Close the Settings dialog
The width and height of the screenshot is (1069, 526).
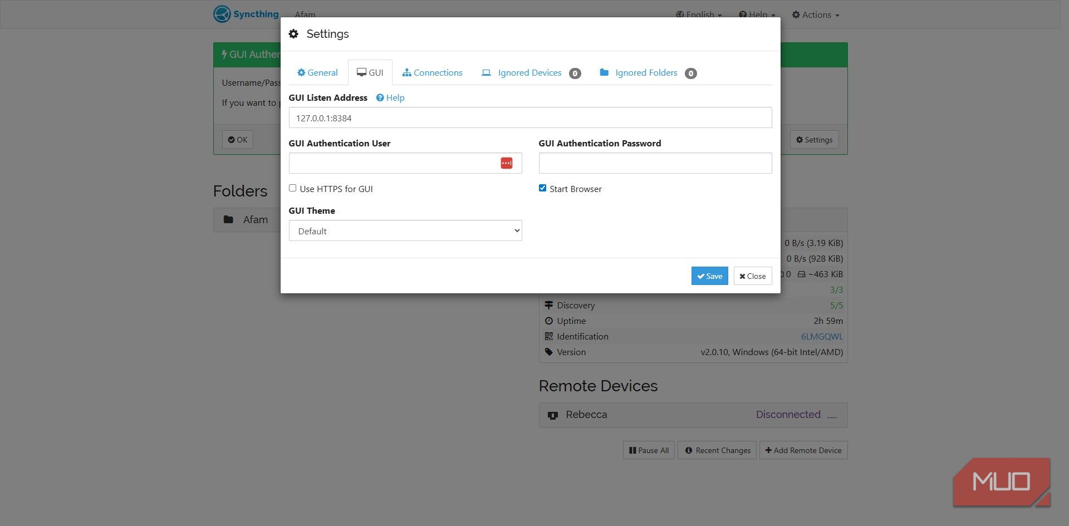(x=752, y=276)
